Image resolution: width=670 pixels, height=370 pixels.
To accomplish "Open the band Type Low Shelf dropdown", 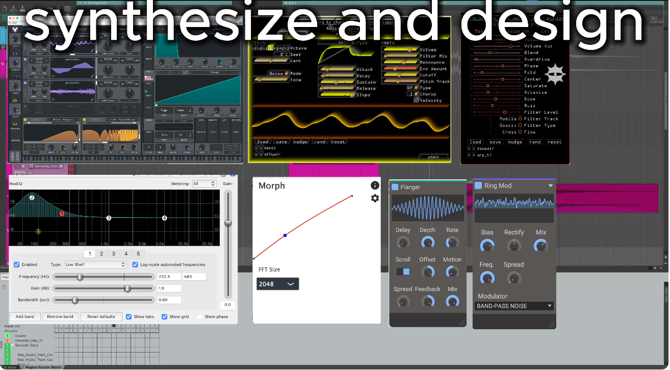I will coord(95,265).
